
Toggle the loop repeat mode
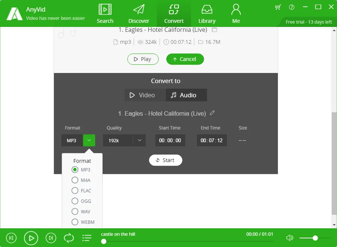[x=69, y=238]
